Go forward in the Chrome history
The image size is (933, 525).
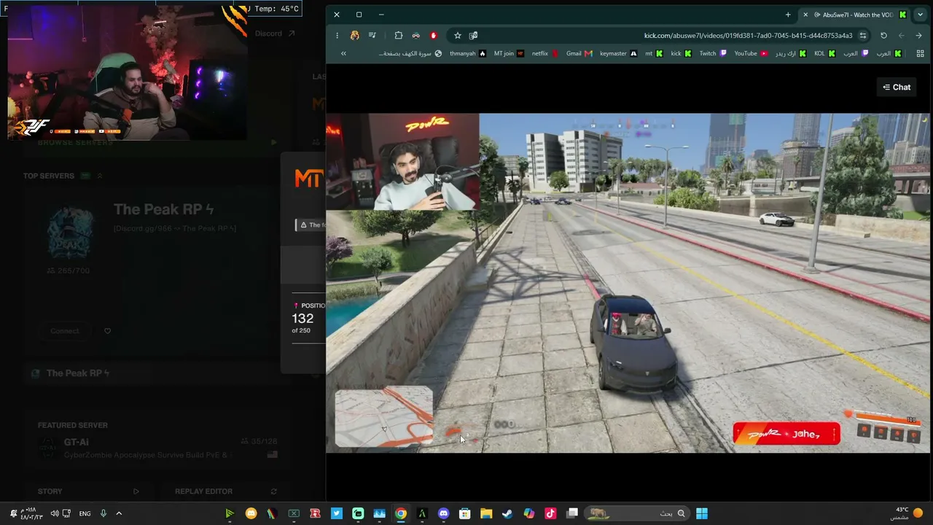tap(901, 35)
